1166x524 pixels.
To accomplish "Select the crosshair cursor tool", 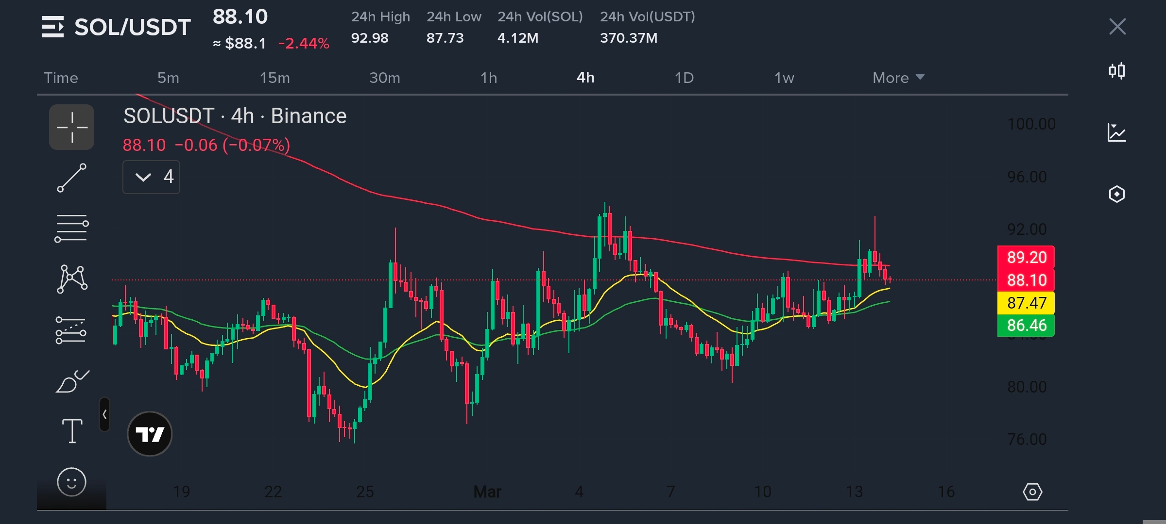I will click(x=72, y=127).
